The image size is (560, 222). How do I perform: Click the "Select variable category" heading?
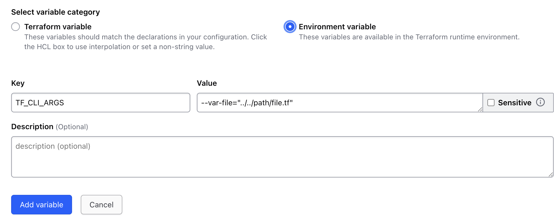point(55,12)
